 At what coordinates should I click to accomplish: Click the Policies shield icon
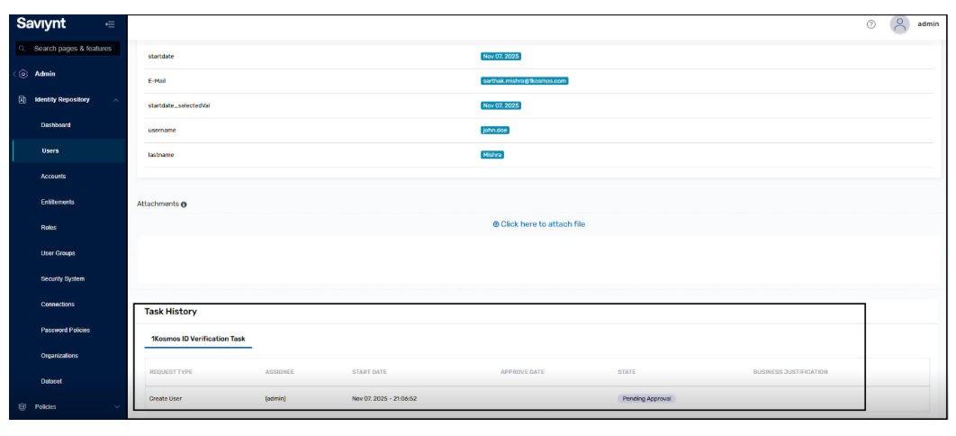coord(23,407)
